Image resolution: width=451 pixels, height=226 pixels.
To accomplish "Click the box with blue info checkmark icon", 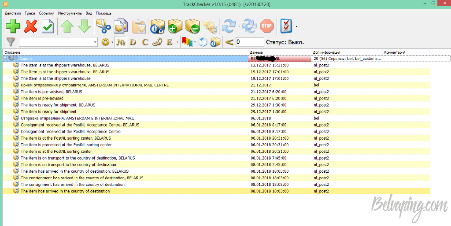I will [157, 26].
